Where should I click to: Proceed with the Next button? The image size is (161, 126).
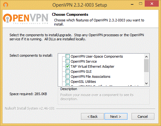pyautogui.click(x=116, y=117)
